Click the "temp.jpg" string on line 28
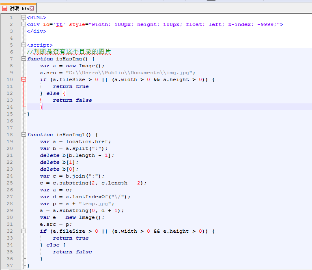The height and width of the screenshot is (270, 312). [95, 204]
